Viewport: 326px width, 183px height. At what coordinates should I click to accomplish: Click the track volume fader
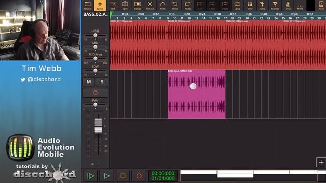(98, 126)
